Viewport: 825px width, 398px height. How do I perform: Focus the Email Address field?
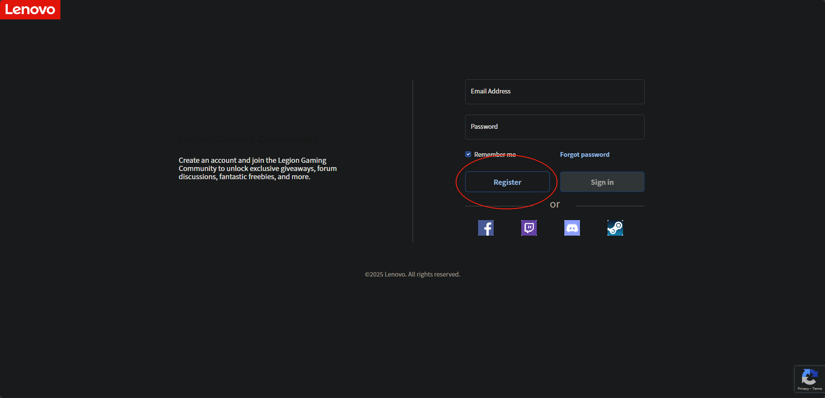[555, 92]
